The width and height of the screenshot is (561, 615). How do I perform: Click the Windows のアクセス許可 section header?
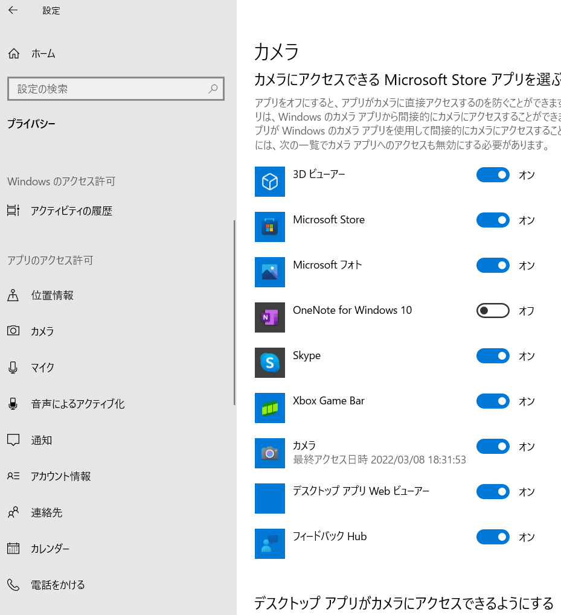61,181
